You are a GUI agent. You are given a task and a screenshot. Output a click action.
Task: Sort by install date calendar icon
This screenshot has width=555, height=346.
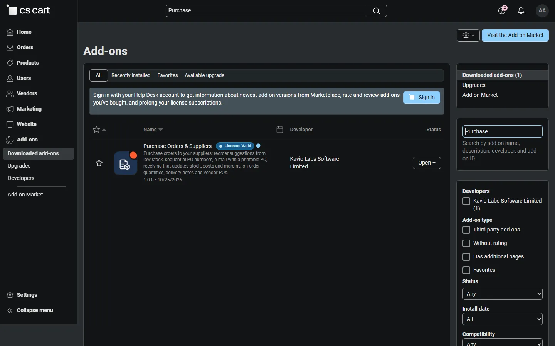tap(280, 130)
